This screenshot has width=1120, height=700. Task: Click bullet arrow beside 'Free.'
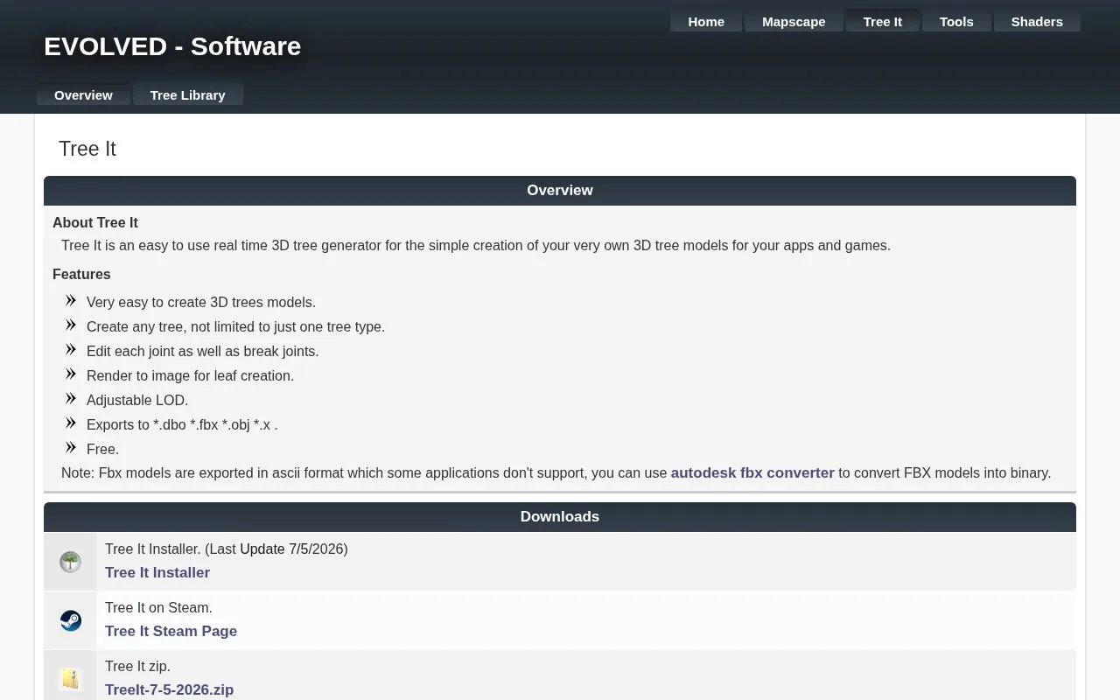71,447
